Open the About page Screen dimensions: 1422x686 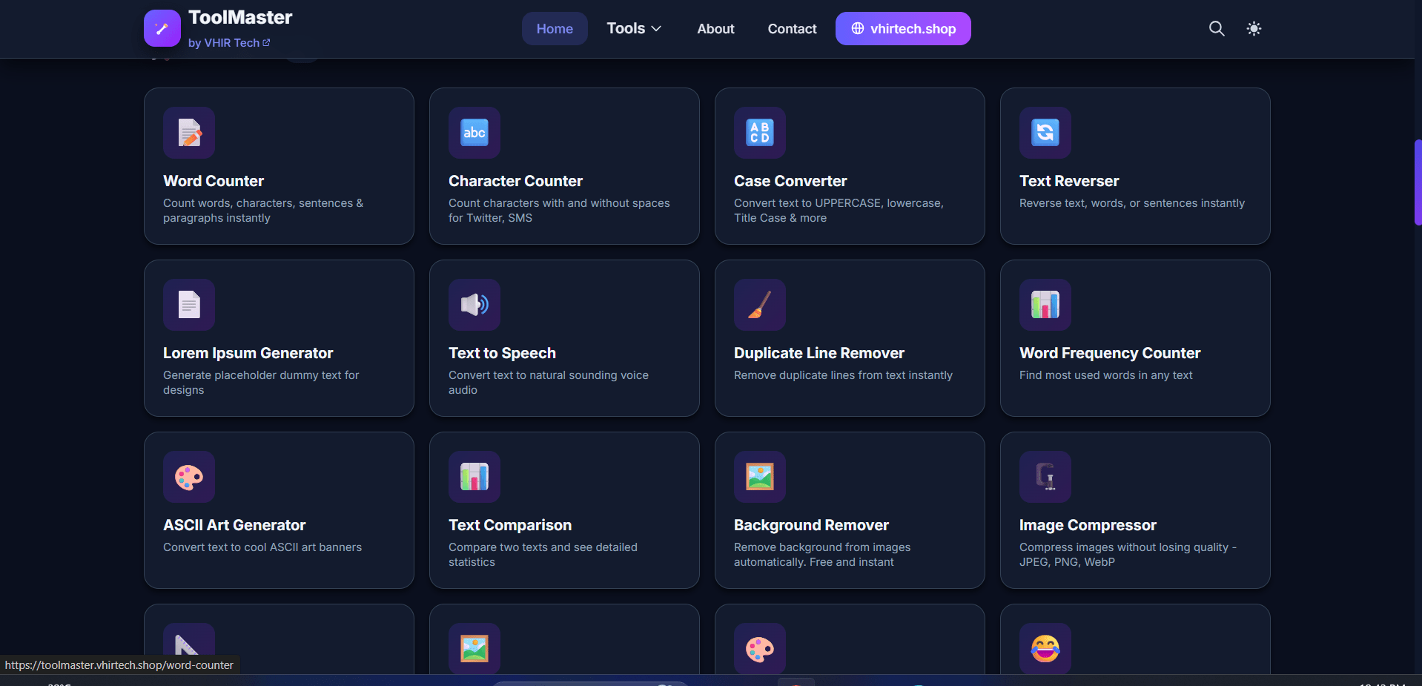(715, 28)
